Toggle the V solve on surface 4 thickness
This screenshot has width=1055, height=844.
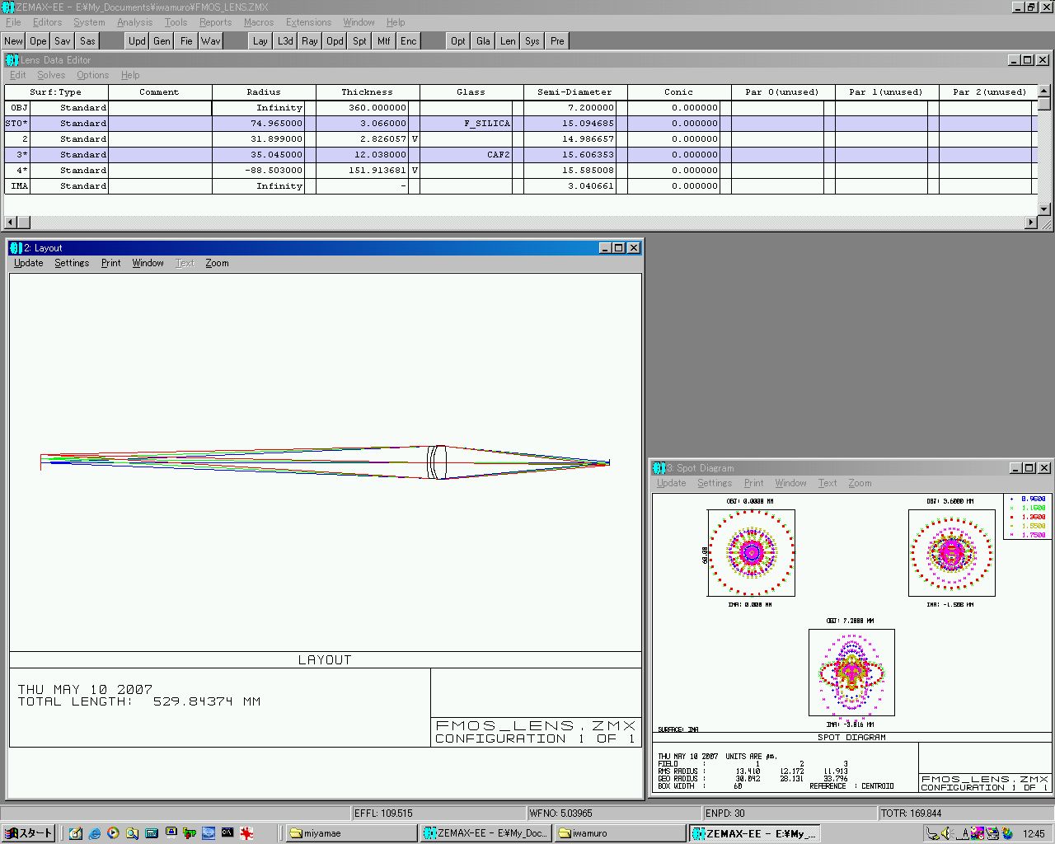tap(415, 171)
